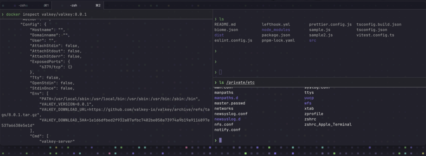Viewport: 426px width, 156px height.
Task: Click vitest.config.ts in the listing
Action: 375,35
